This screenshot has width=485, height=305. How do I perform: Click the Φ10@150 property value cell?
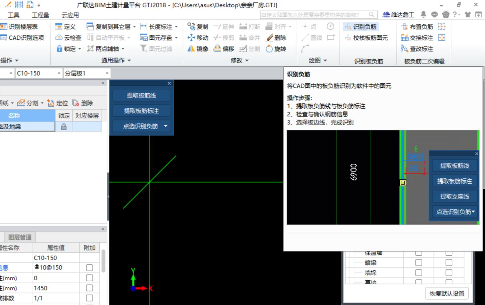click(56, 268)
